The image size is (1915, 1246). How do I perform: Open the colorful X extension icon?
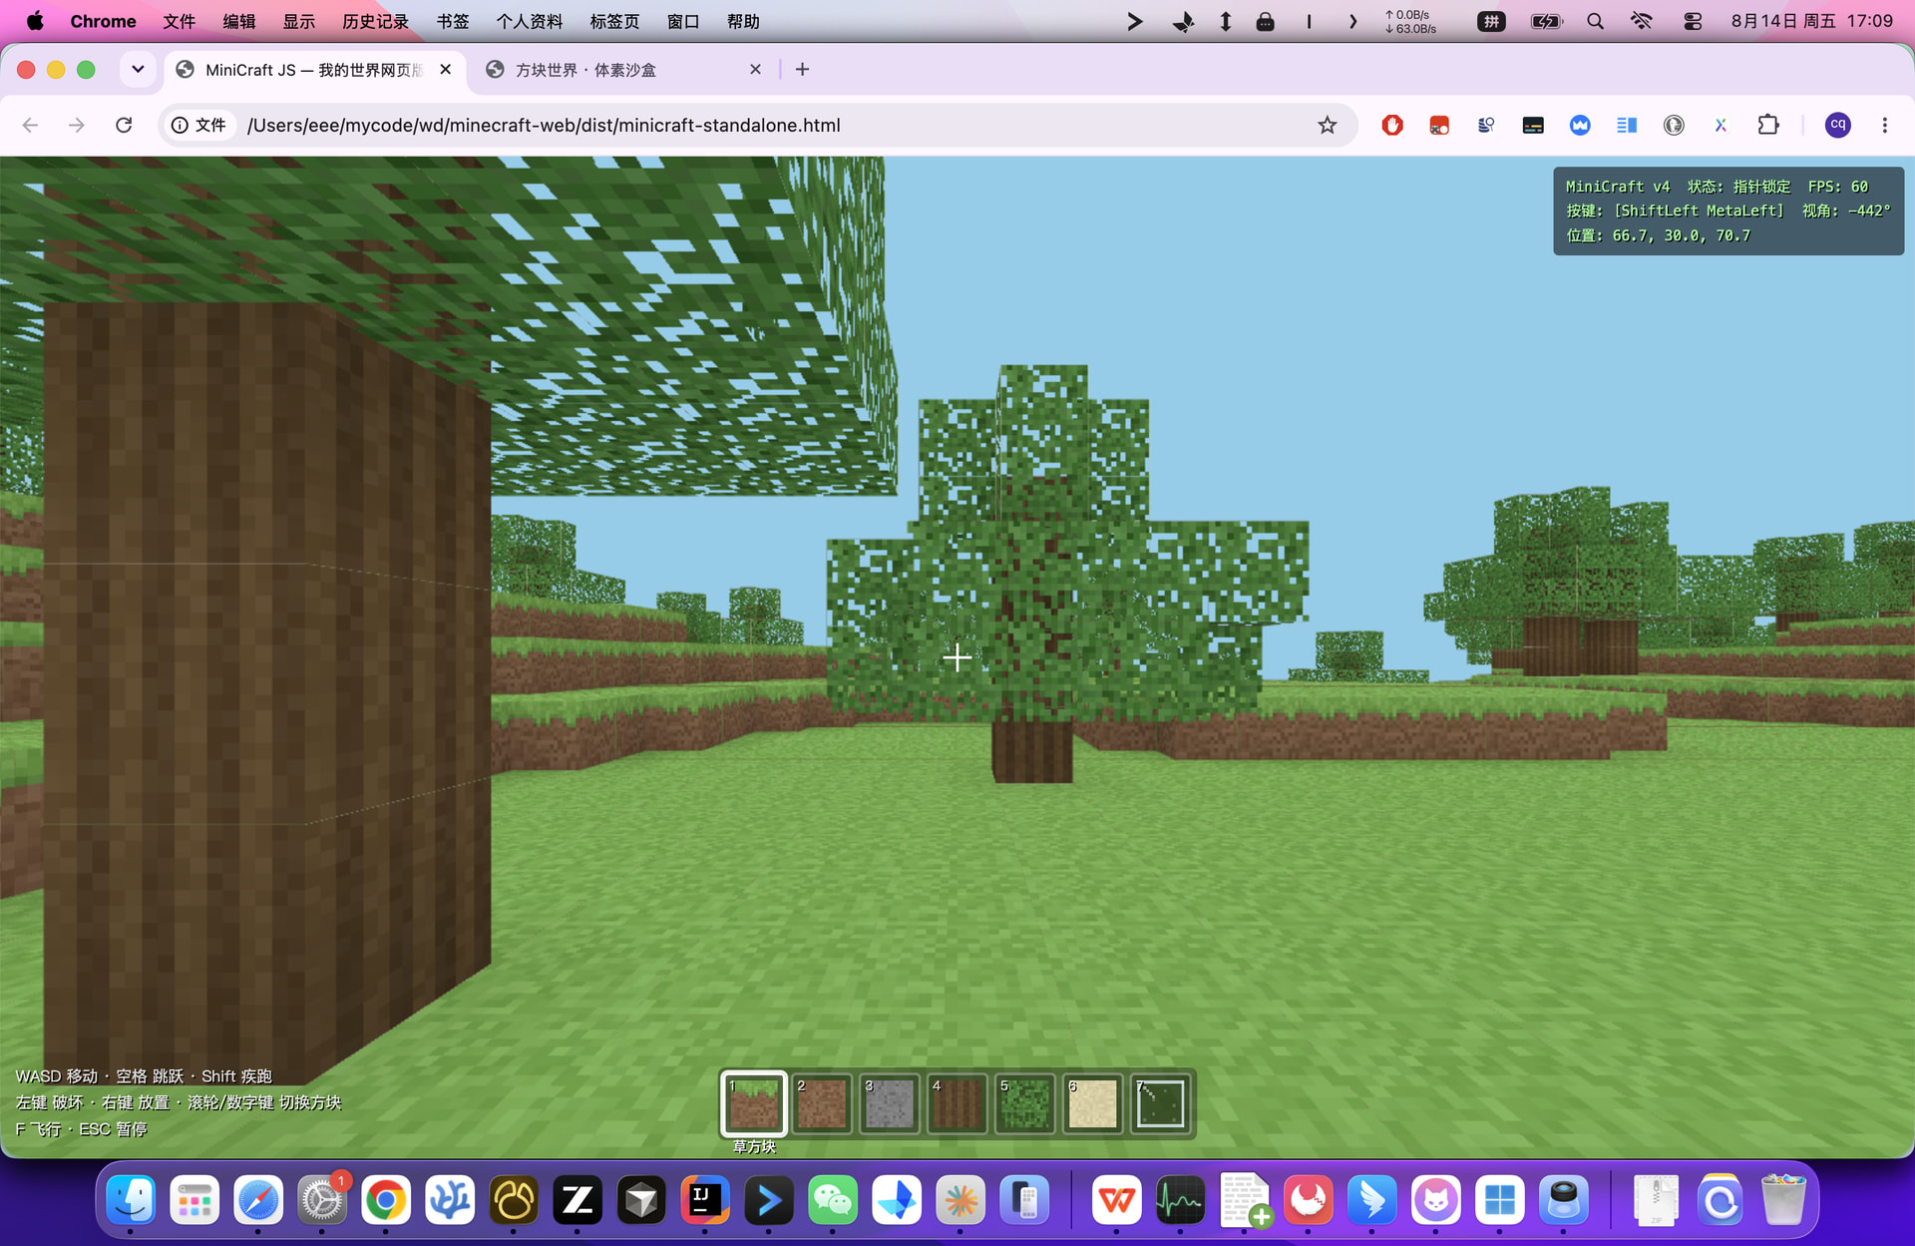tap(1721, 125)
